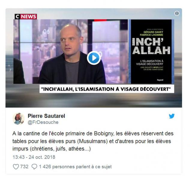Click the Fabrice Lhomme name on cover
Screen dimensions: 192x176
pos(151,35)
